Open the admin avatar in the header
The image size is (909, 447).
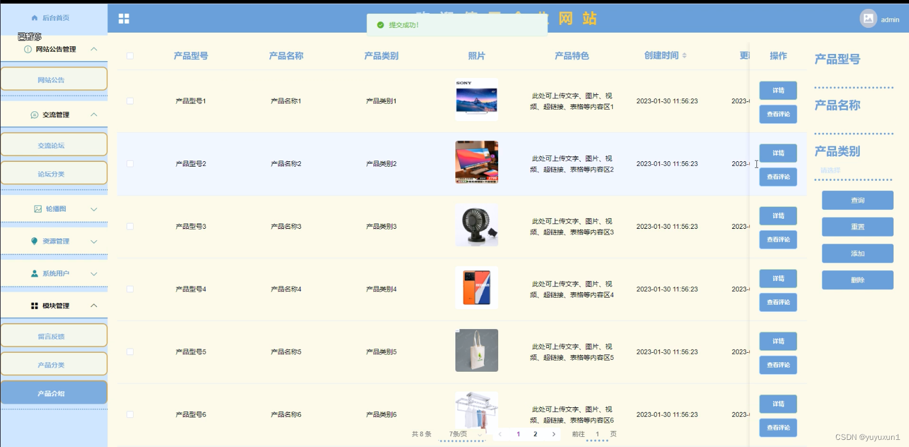point(868,18)
